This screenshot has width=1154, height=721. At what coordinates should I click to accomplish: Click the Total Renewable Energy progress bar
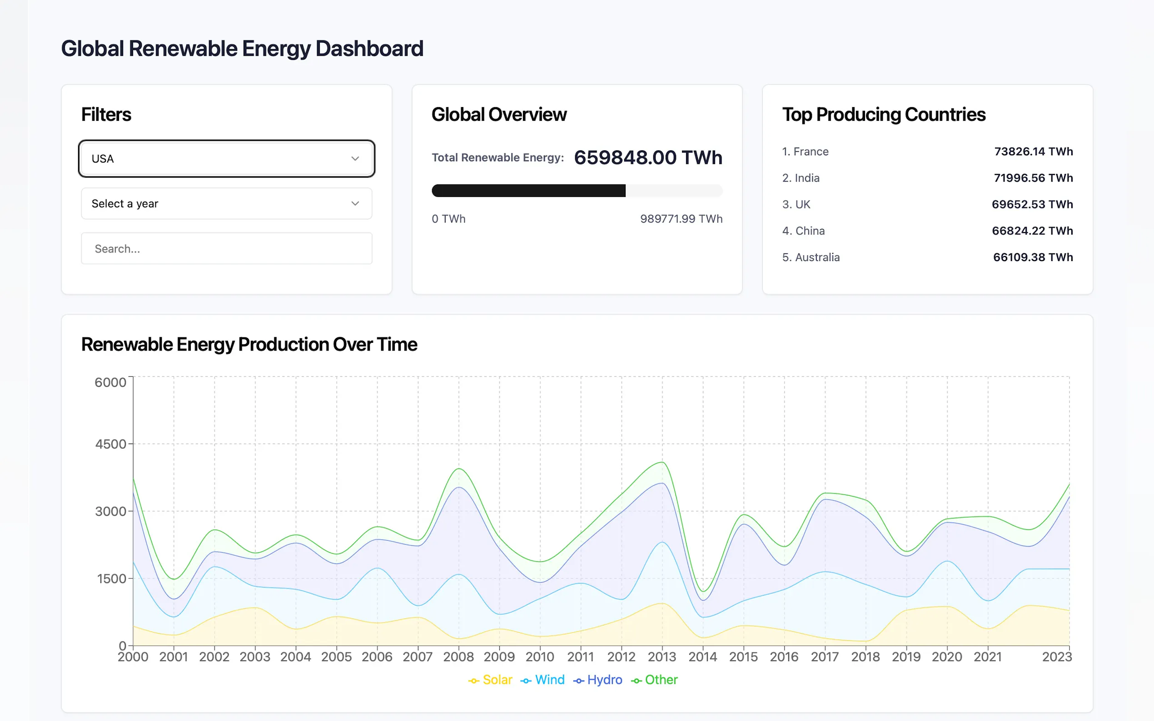pyautogui.click(x=577, y=191)
